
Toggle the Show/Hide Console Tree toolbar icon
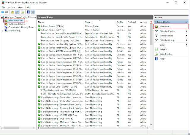tap(17, 12)
